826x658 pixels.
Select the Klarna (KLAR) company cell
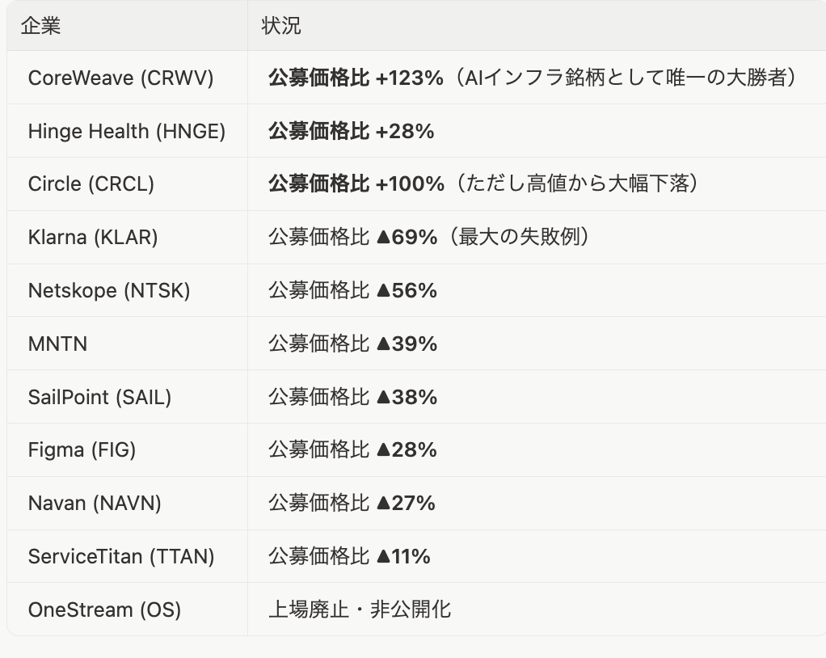point(93,238)
